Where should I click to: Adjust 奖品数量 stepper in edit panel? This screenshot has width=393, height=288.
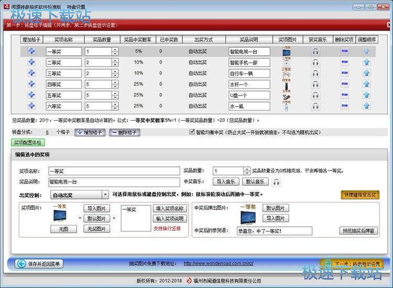pos(247,171)
